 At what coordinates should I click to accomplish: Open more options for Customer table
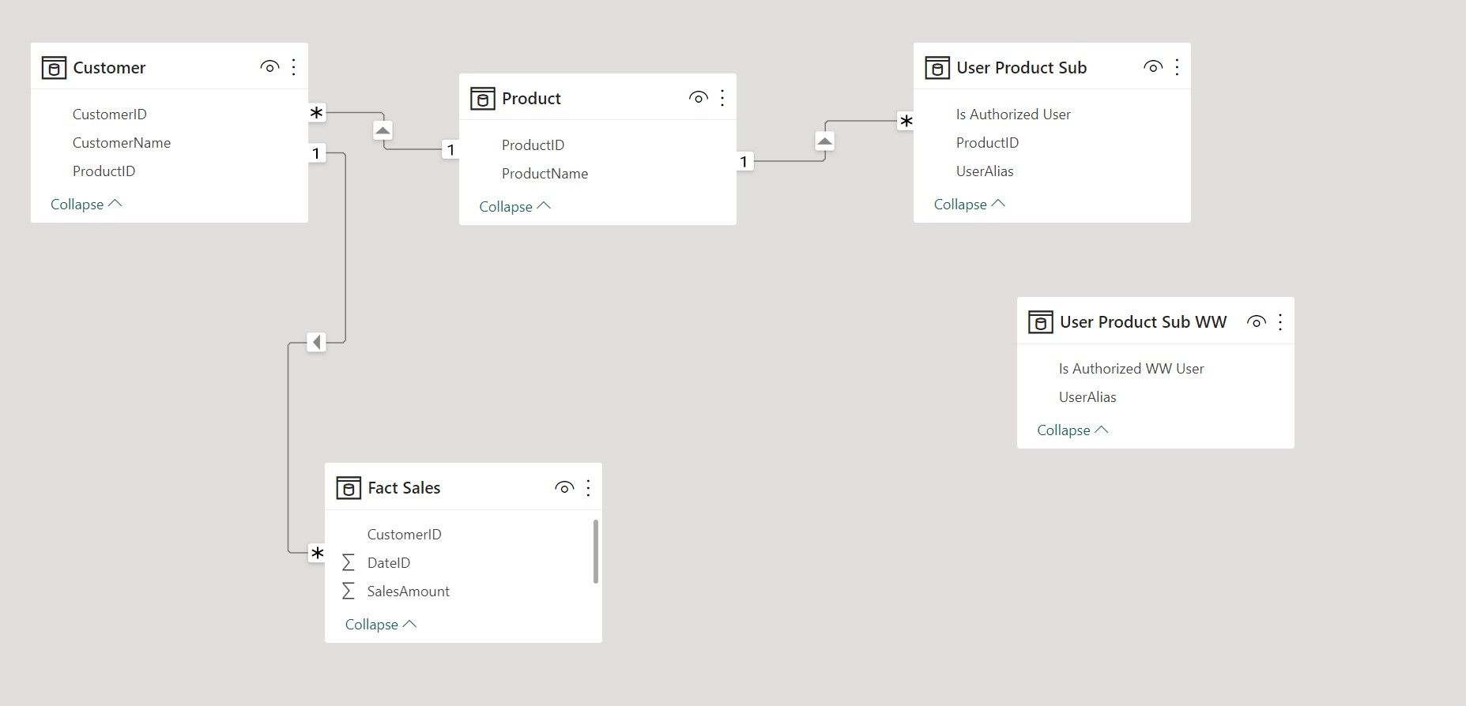click(294, 67)
